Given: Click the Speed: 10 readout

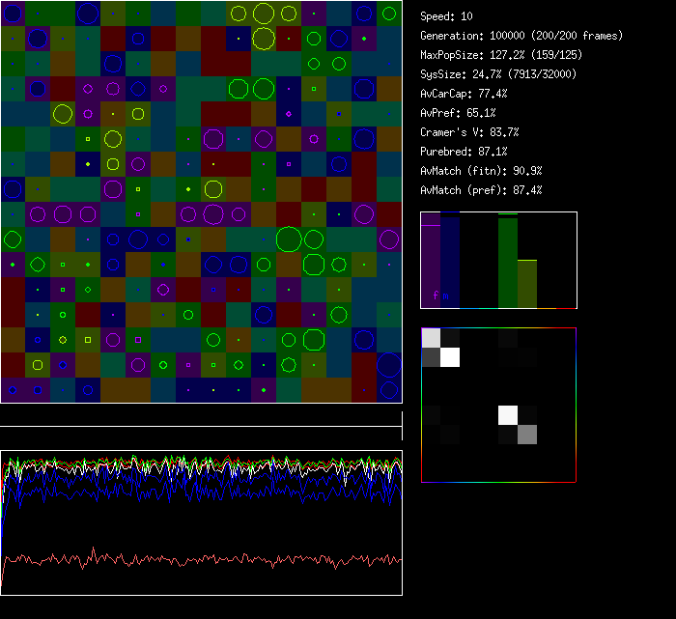Looking at the screenshot, I should (x=446, y=16).
